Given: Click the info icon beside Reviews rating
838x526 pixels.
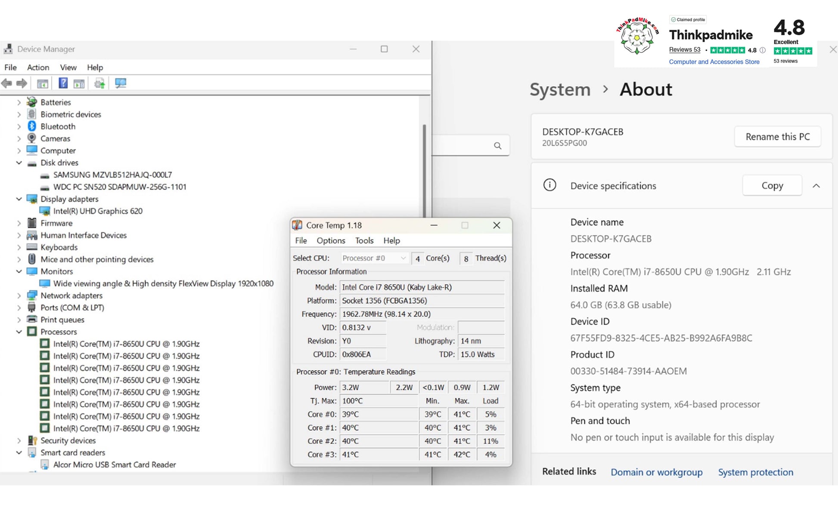Looking at the screenshot, I should (763, 50).
